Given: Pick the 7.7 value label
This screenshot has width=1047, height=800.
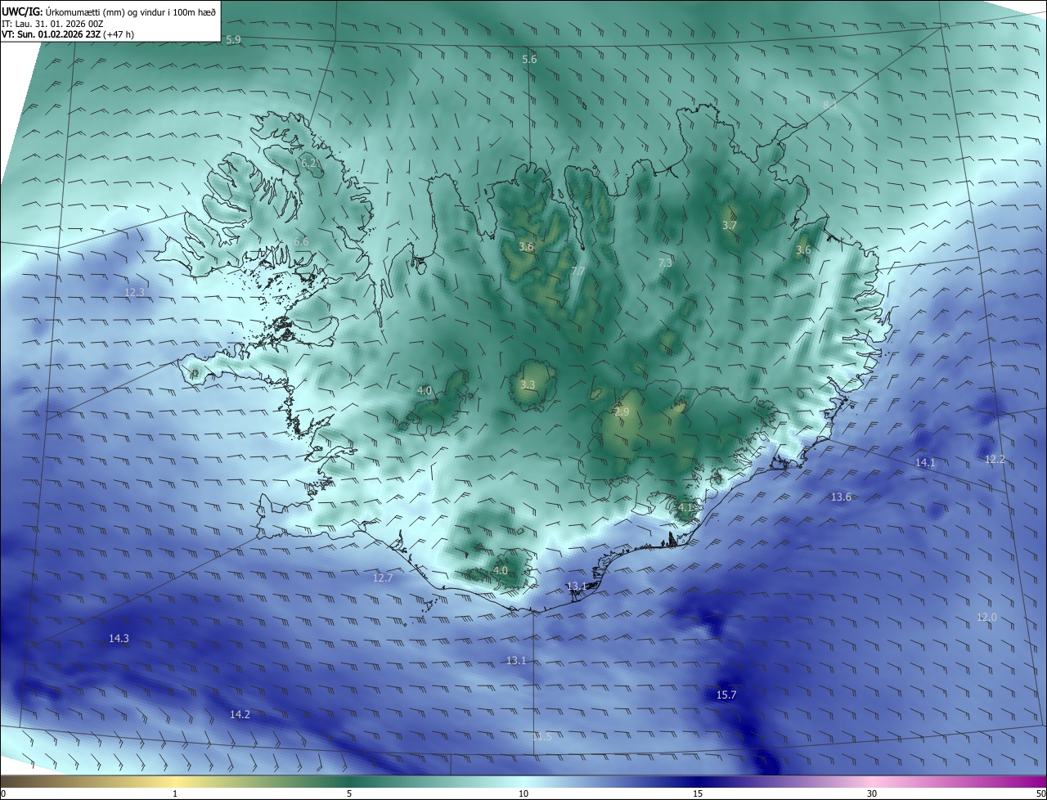Looking at the screenshot, I should point(577,271).
